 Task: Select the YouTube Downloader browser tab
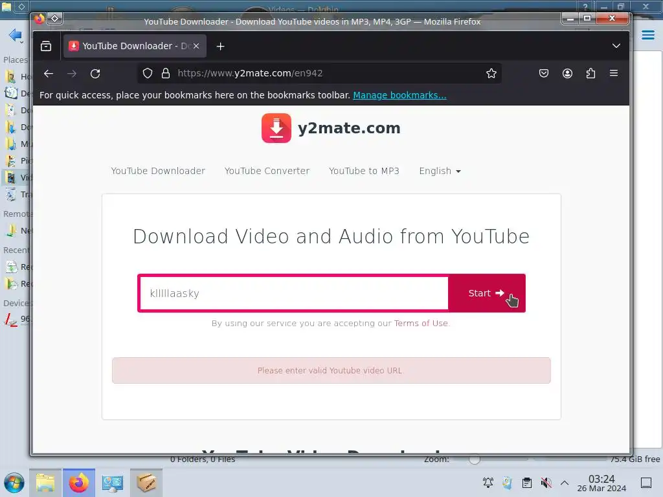135,46
